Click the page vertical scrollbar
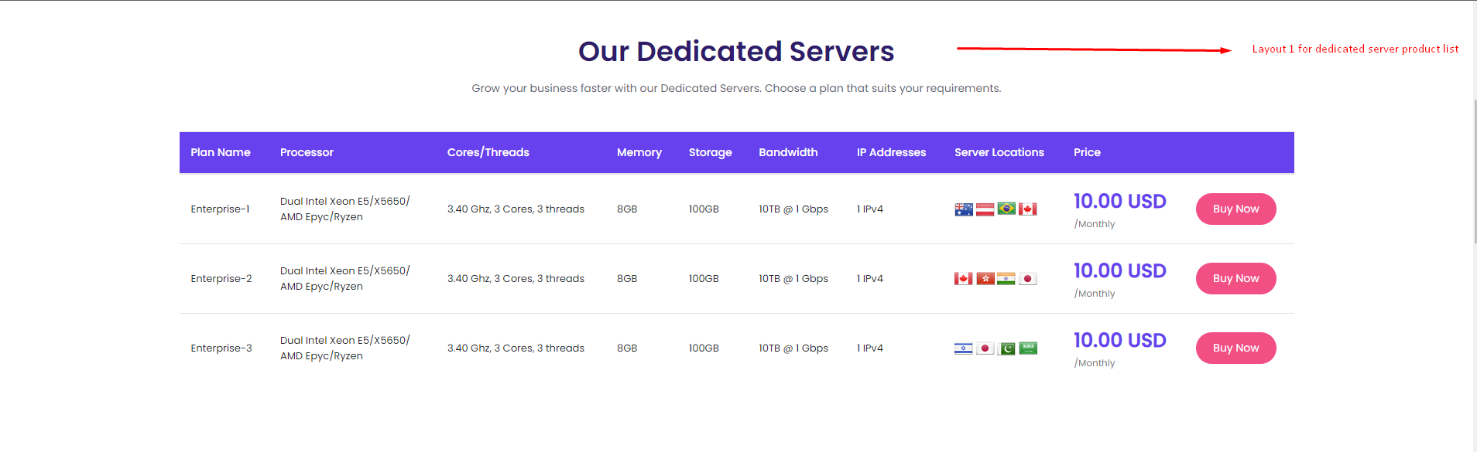1477x452 pixels. (1473, 170)
